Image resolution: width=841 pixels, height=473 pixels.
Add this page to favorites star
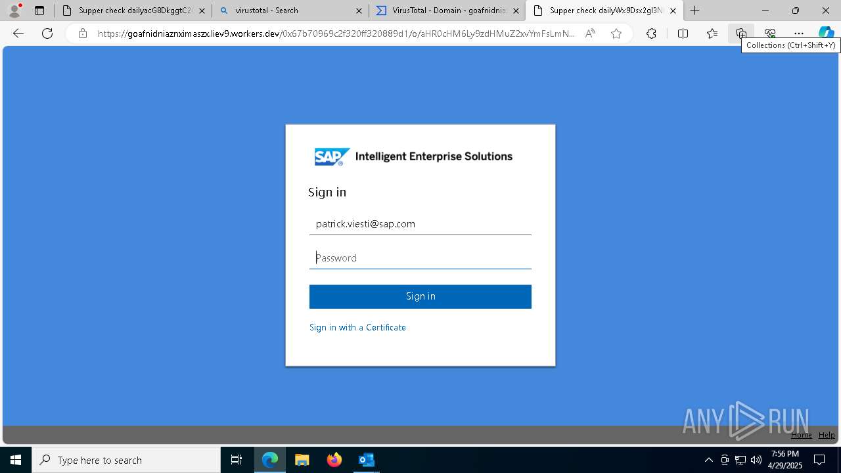tap(616, 34)
